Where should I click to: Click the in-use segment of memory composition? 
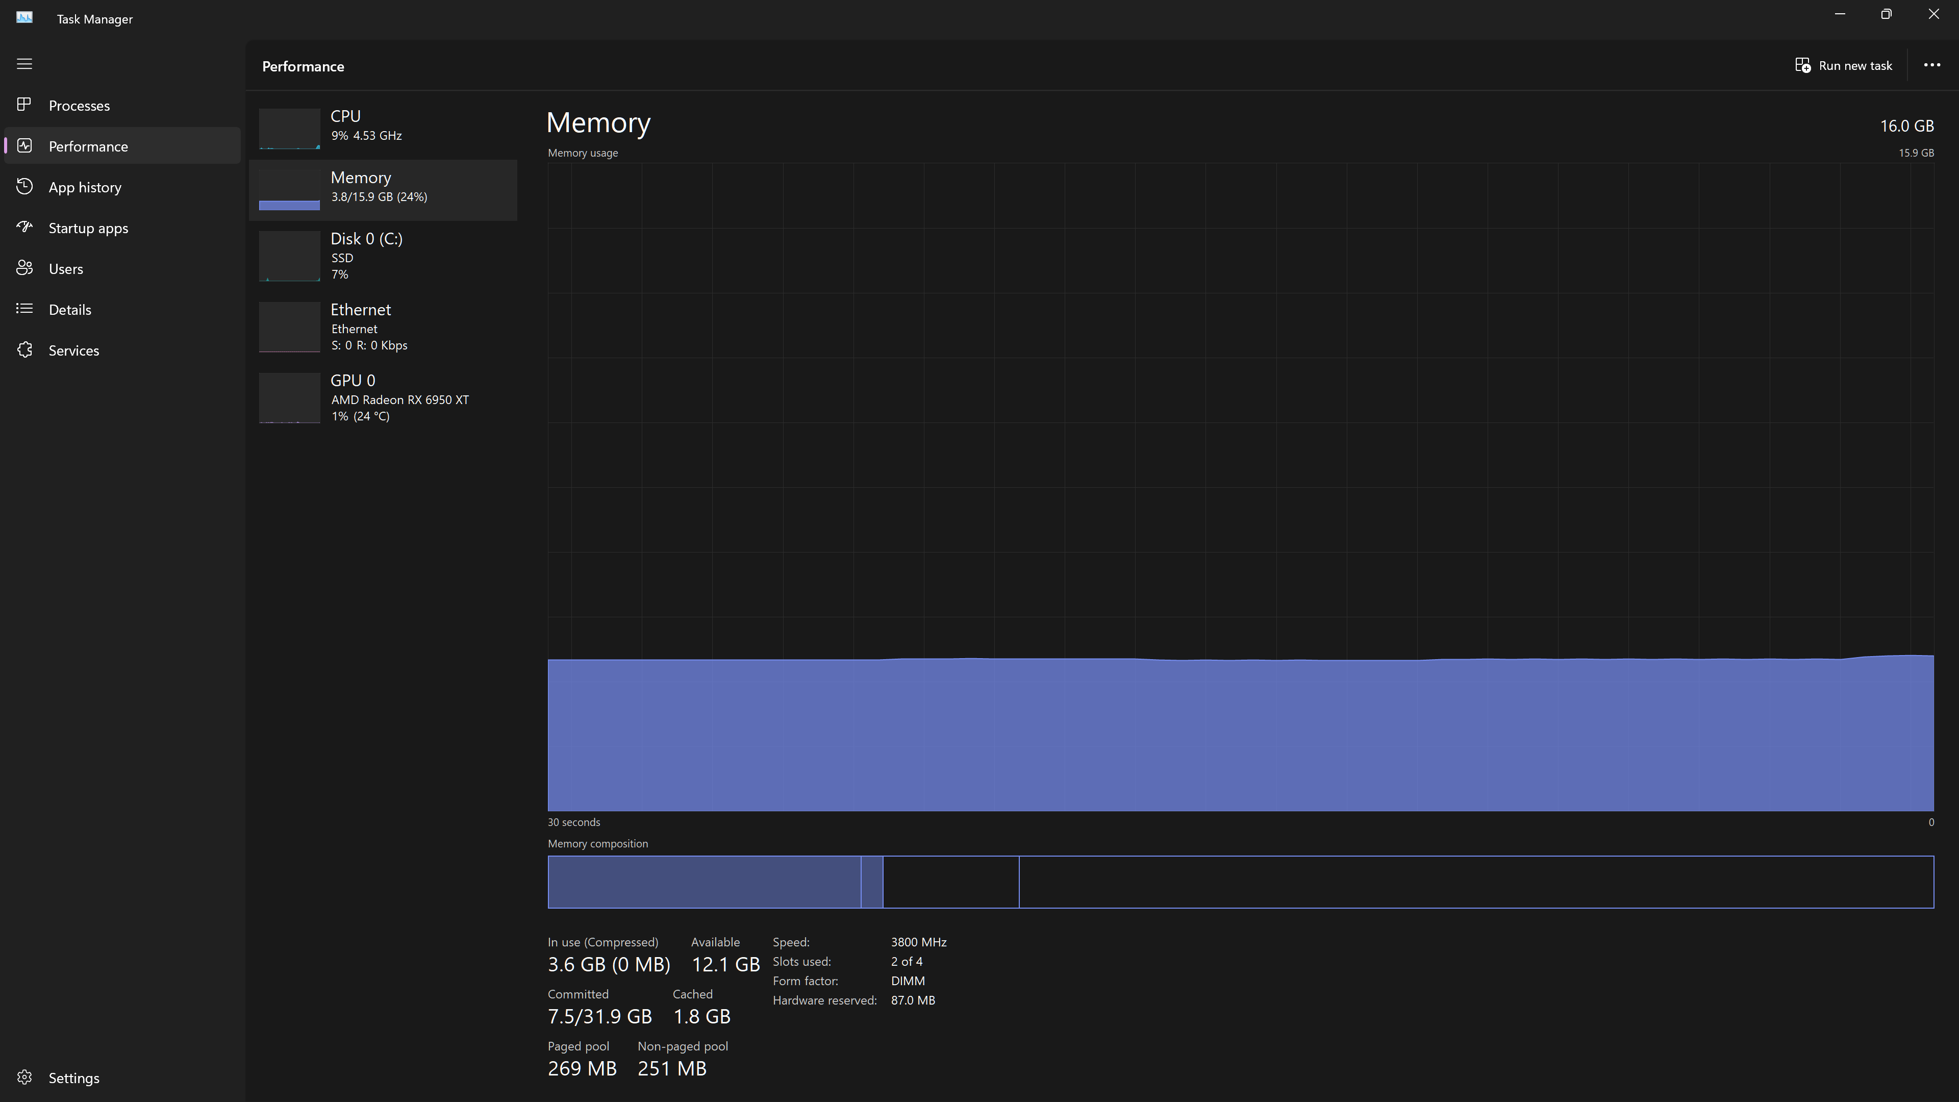704,882
